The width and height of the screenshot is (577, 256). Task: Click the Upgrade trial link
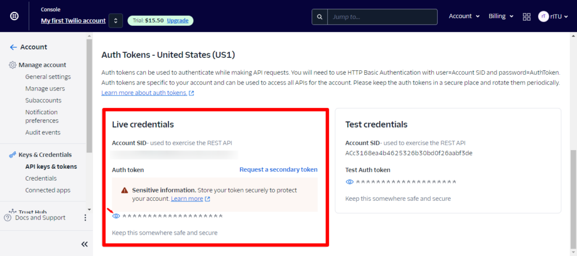click(x=177, y=21)
